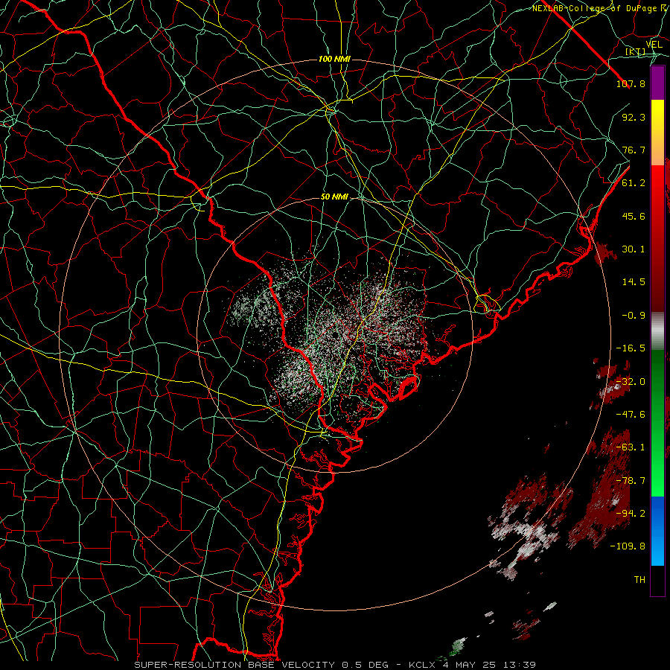Click the 50 NMI range ring label

[334, 197]
